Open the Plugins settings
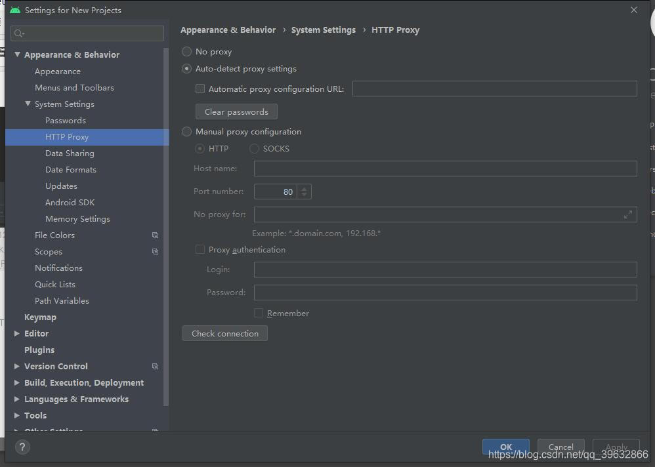The image size is (655, 467). pyautogui.click(x=39, y=350)
